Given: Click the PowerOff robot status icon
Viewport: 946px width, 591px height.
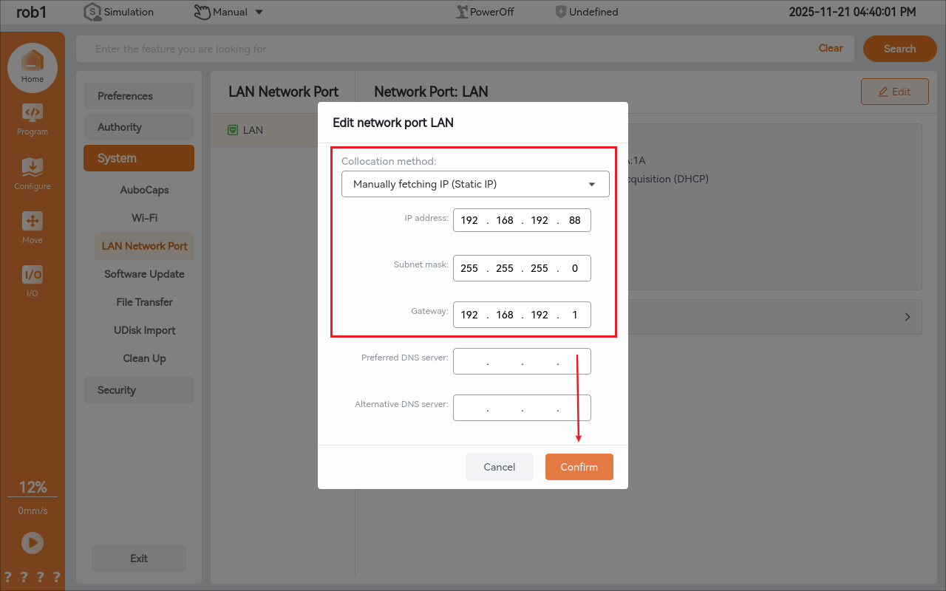Looking at the screenshot, I should 463,12.
